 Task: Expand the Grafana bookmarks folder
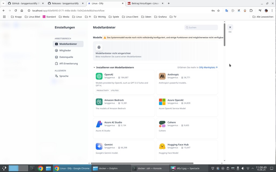[160, 17]
